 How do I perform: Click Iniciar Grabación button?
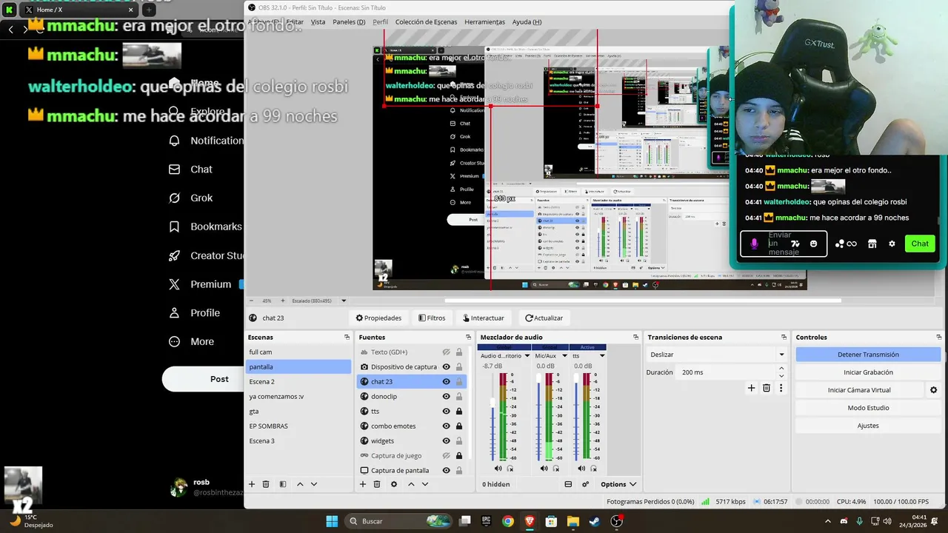point(868,372)
